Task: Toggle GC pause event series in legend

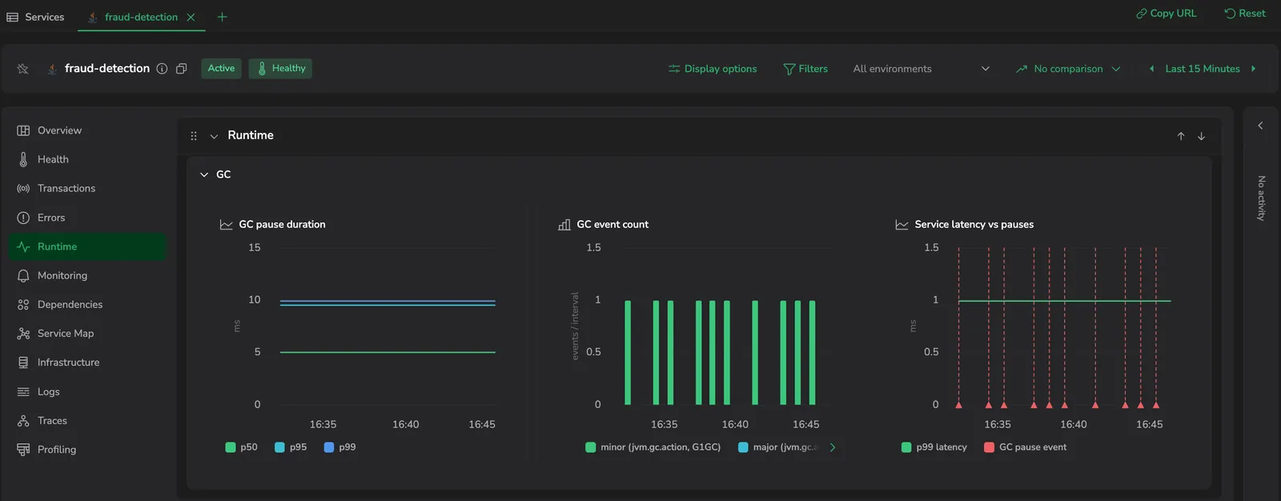Action: tap(1026, 447)
